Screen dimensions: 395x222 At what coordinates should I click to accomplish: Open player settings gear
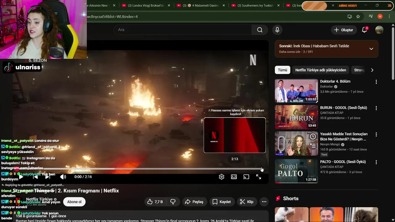pyautogui.click(x=222, y=177)
